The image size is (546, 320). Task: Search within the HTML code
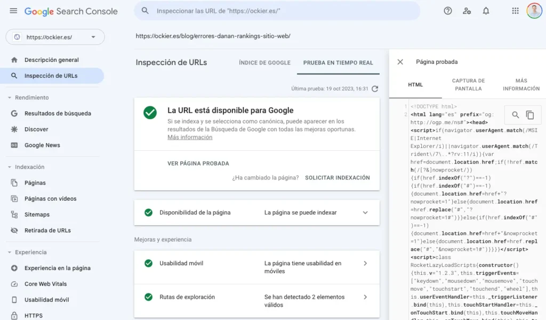point(516,115)
